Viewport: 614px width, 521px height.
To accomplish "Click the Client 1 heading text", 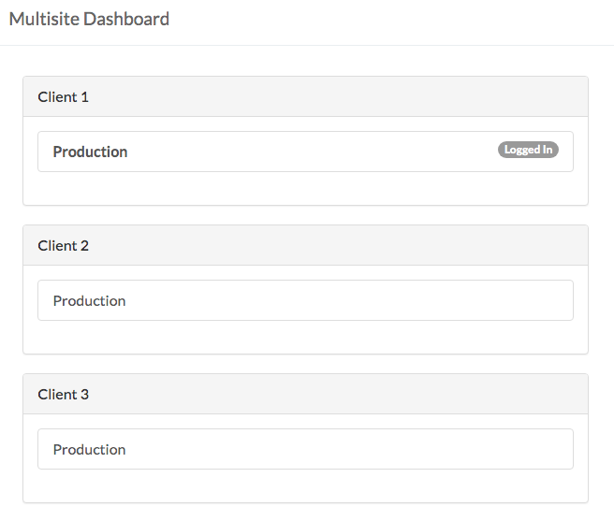I will [x=63, y=96].
